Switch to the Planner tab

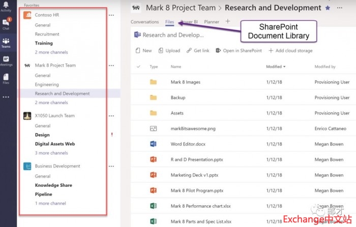pos(212,22)
